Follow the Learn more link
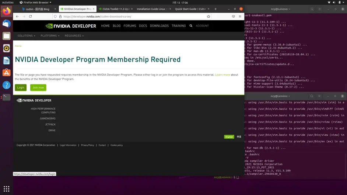Viewport: 347px width, 195px height. point(222,75)
